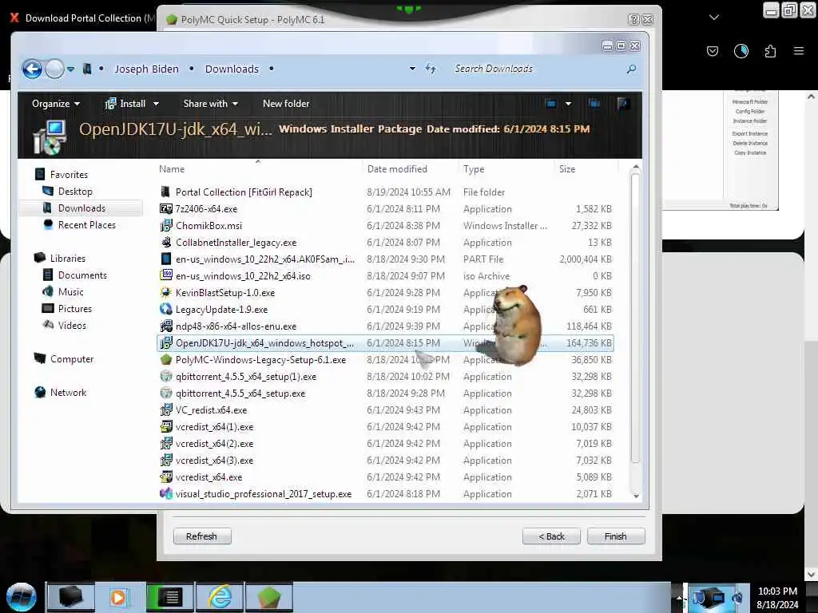This screenshot has width=818, height=613.
Task: Sort by Date modified column header
Action: [x=397, y=169]
